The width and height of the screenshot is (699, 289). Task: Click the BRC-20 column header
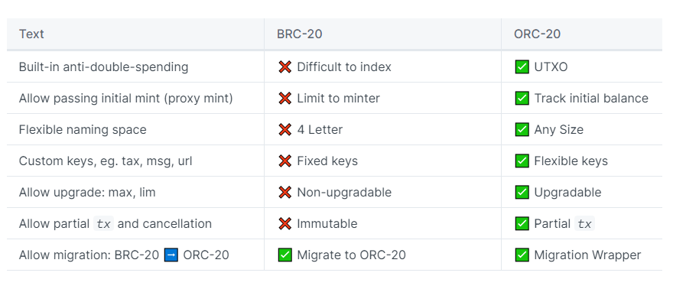point(300,34)
